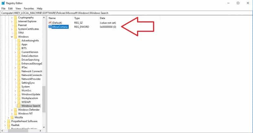
Task: Click the tree scrollbar down arrow
Action: pos(44,127)
